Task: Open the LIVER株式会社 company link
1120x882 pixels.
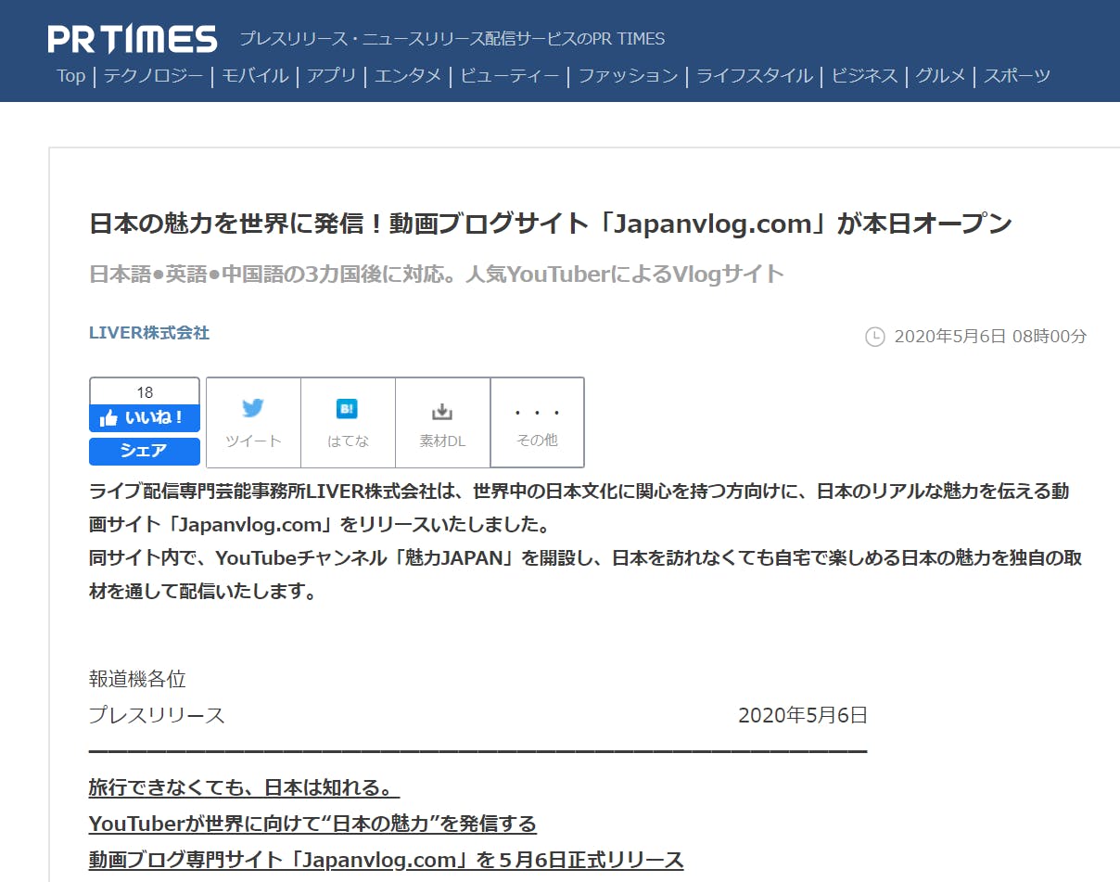Action: pos(149,333)
